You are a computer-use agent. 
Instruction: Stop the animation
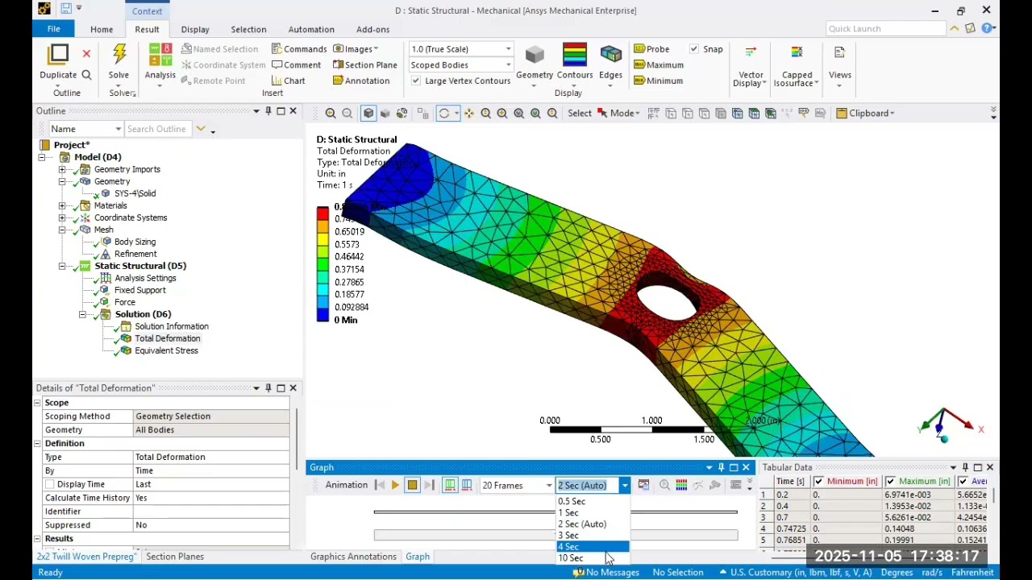(412, 485)
